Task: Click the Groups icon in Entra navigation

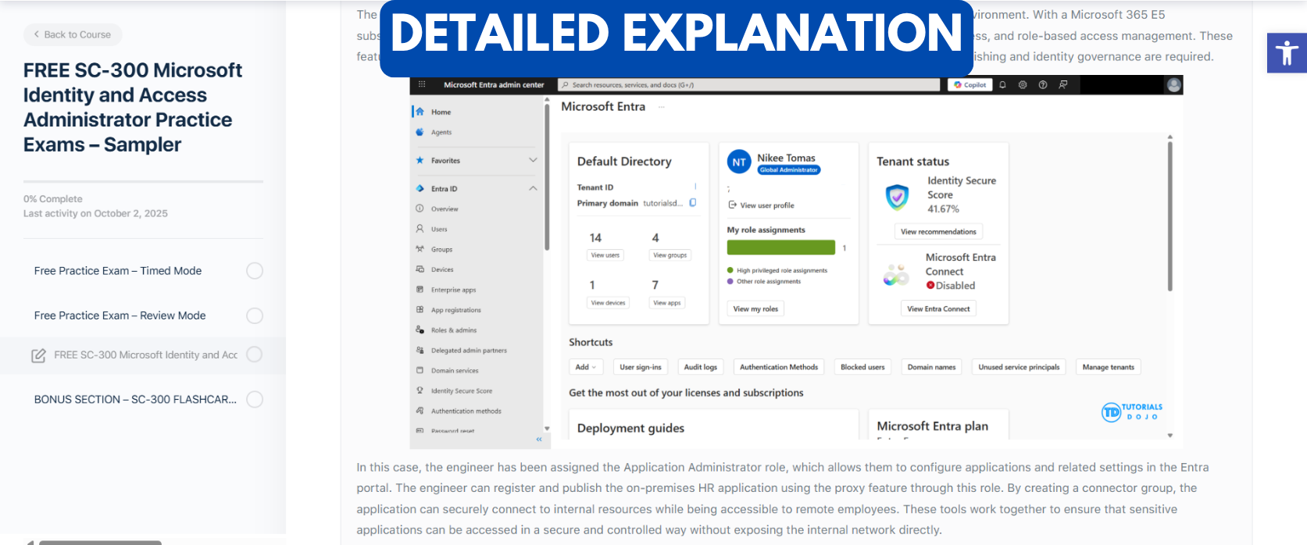Action: point(420,249)
